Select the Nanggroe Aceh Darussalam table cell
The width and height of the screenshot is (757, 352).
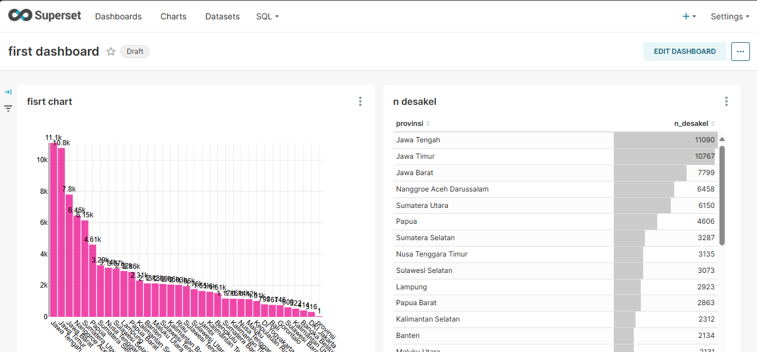click(442, 189)
